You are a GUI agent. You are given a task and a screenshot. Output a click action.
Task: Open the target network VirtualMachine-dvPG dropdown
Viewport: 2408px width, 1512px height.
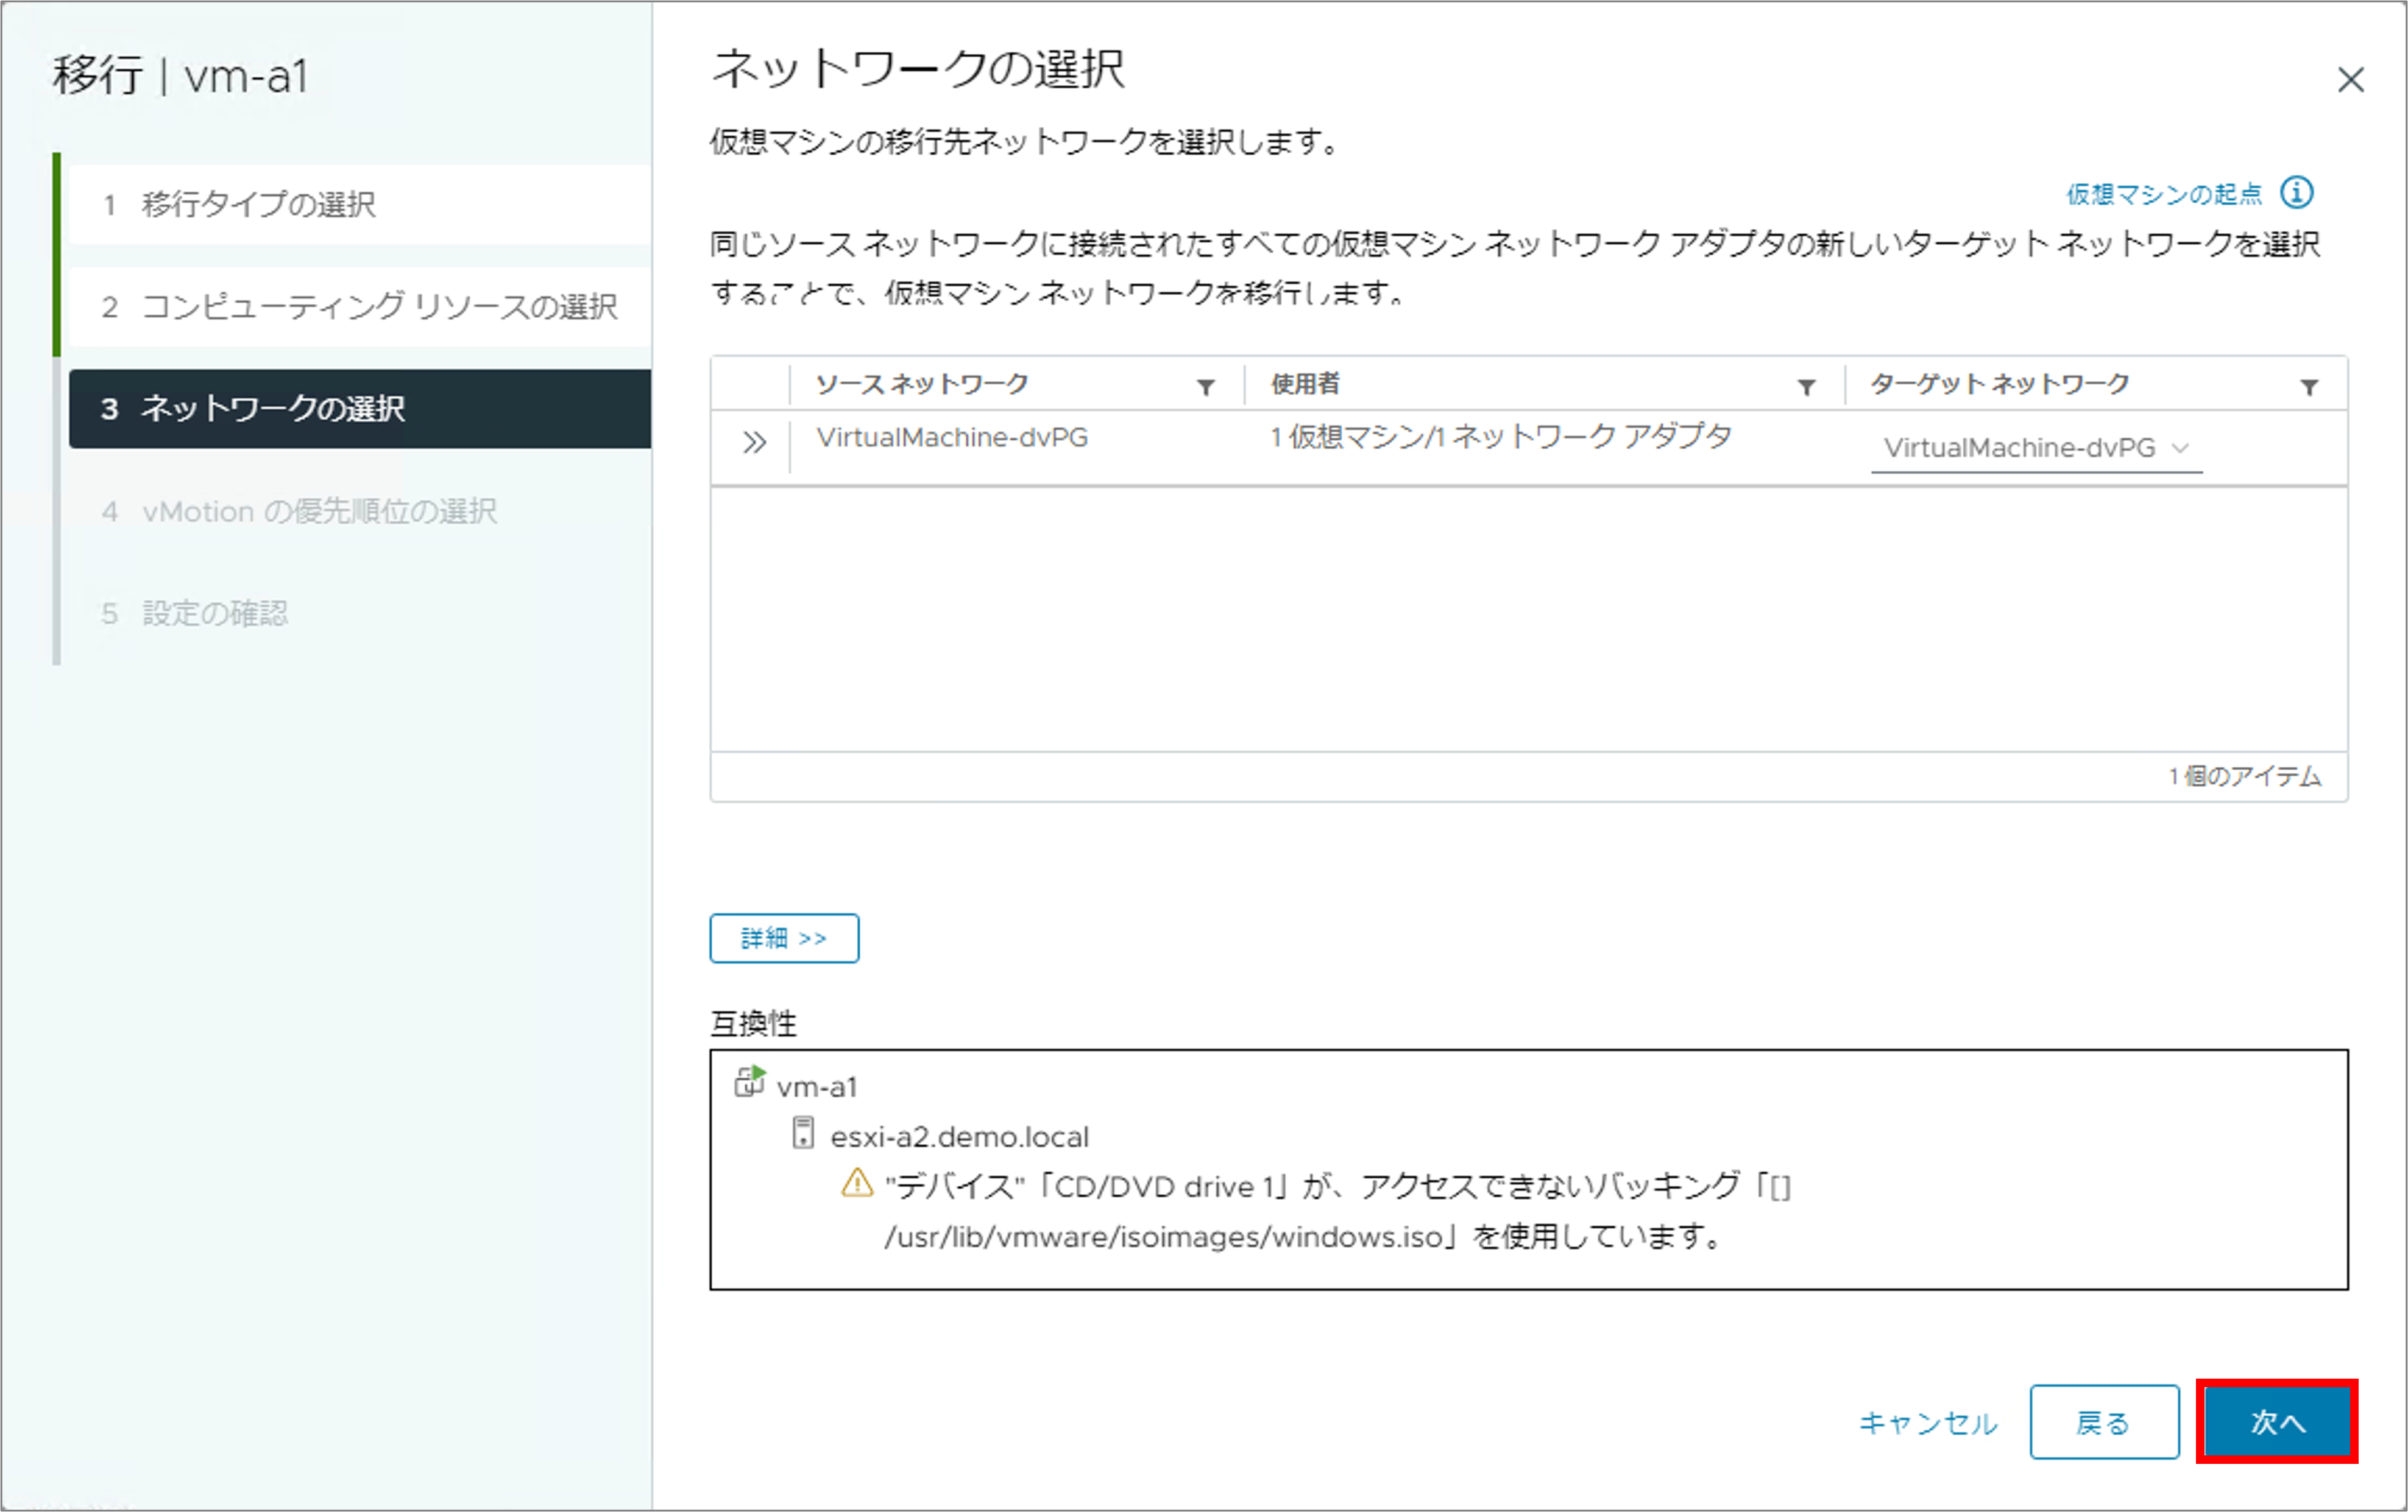click(2036, 448)
